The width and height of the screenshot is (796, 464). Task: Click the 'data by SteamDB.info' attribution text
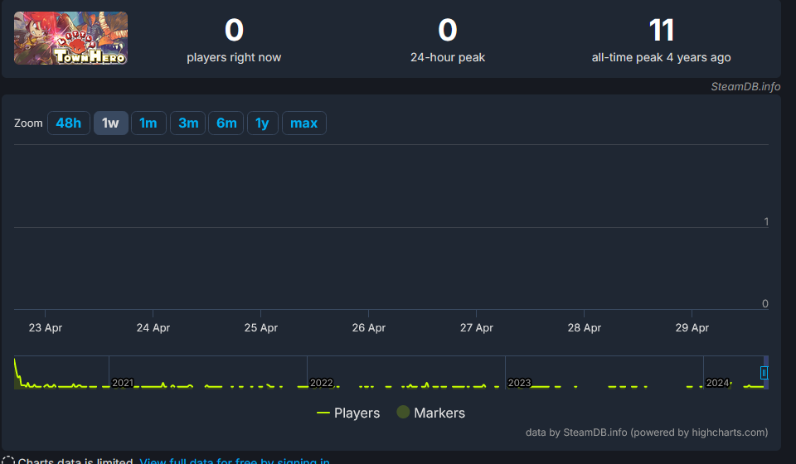coord(646,433)
